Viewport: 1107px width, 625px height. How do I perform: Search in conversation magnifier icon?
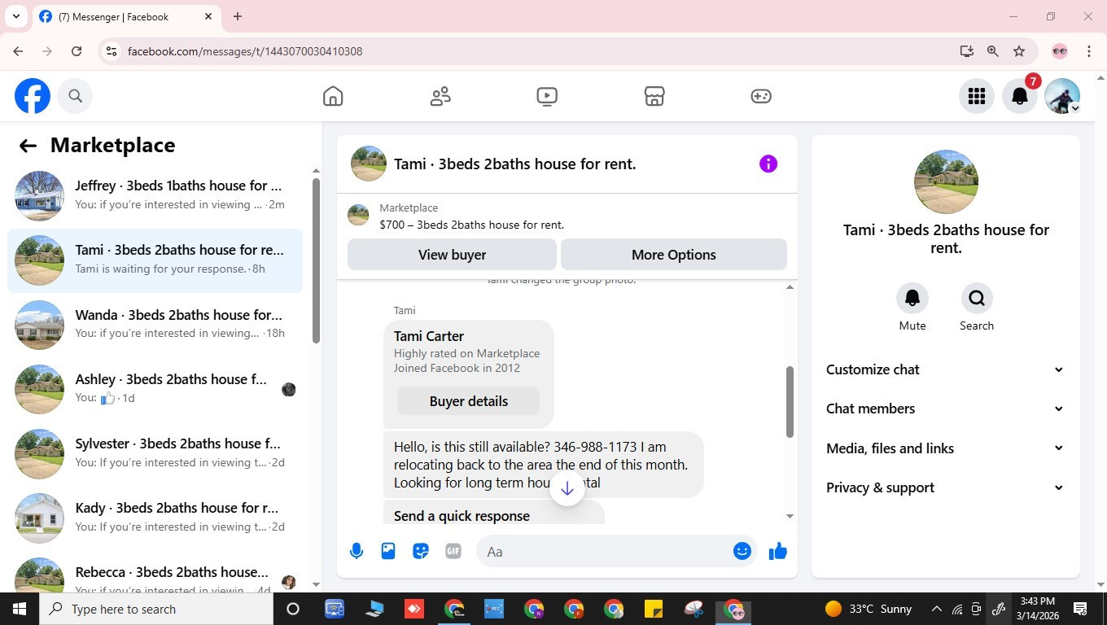coord(977,299)
